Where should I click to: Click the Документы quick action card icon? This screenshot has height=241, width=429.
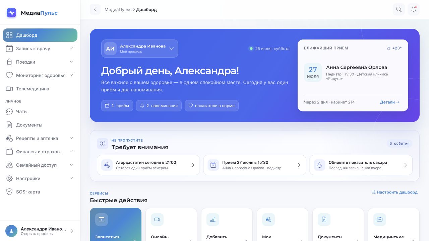tap(324, 220)
